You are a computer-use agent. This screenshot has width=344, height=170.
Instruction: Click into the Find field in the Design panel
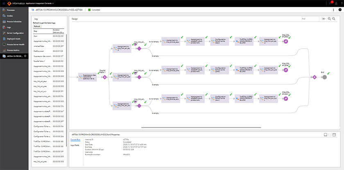click(x=310, y=19)
